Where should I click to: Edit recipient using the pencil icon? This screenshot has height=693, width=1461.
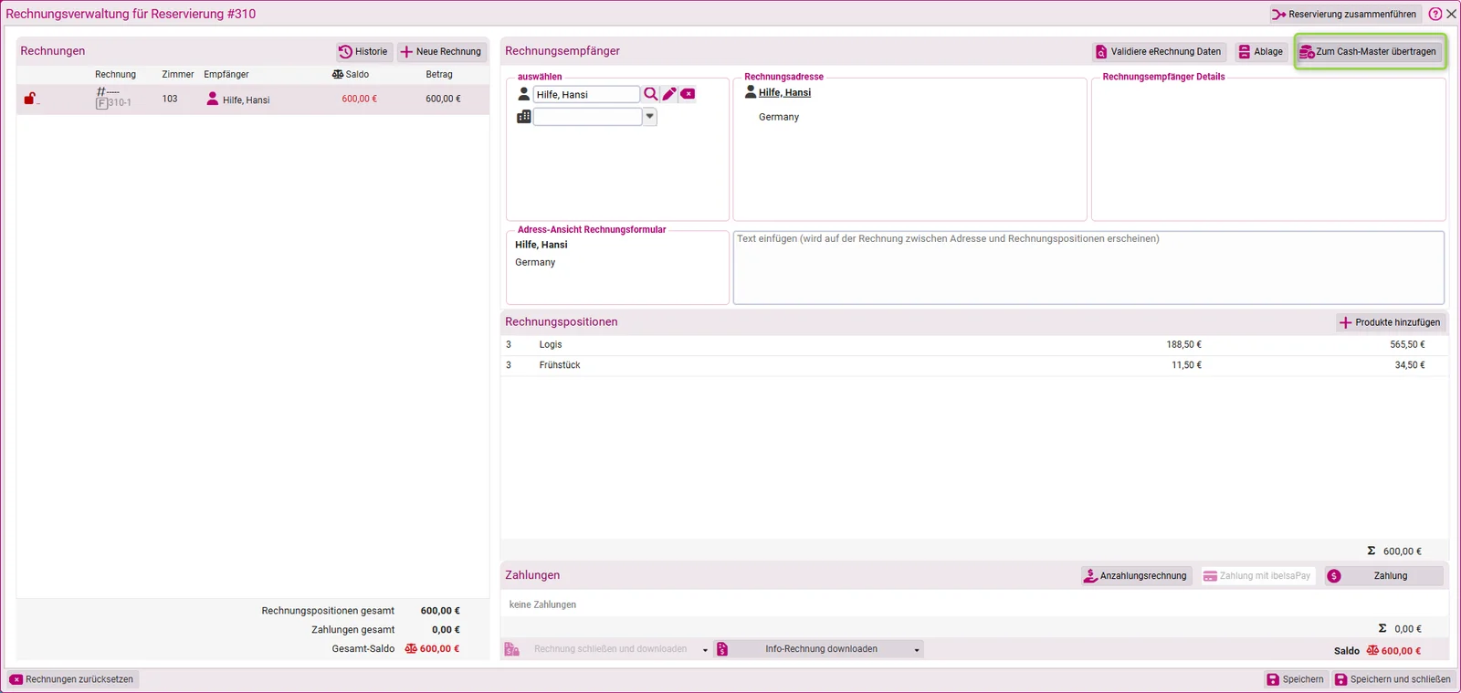pos(669,94)
